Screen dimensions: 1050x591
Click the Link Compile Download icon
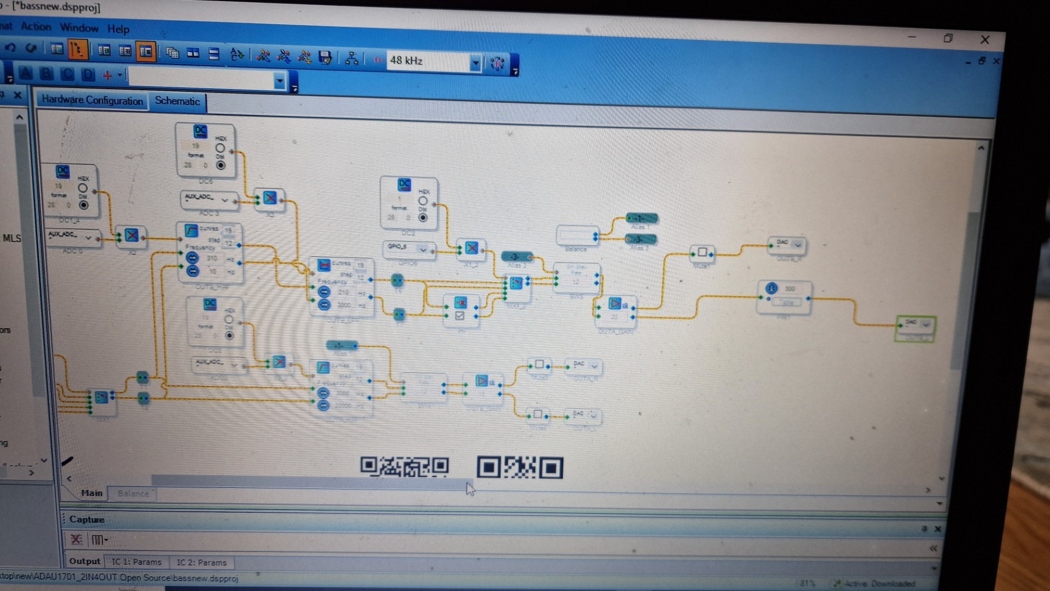point(263,56)
